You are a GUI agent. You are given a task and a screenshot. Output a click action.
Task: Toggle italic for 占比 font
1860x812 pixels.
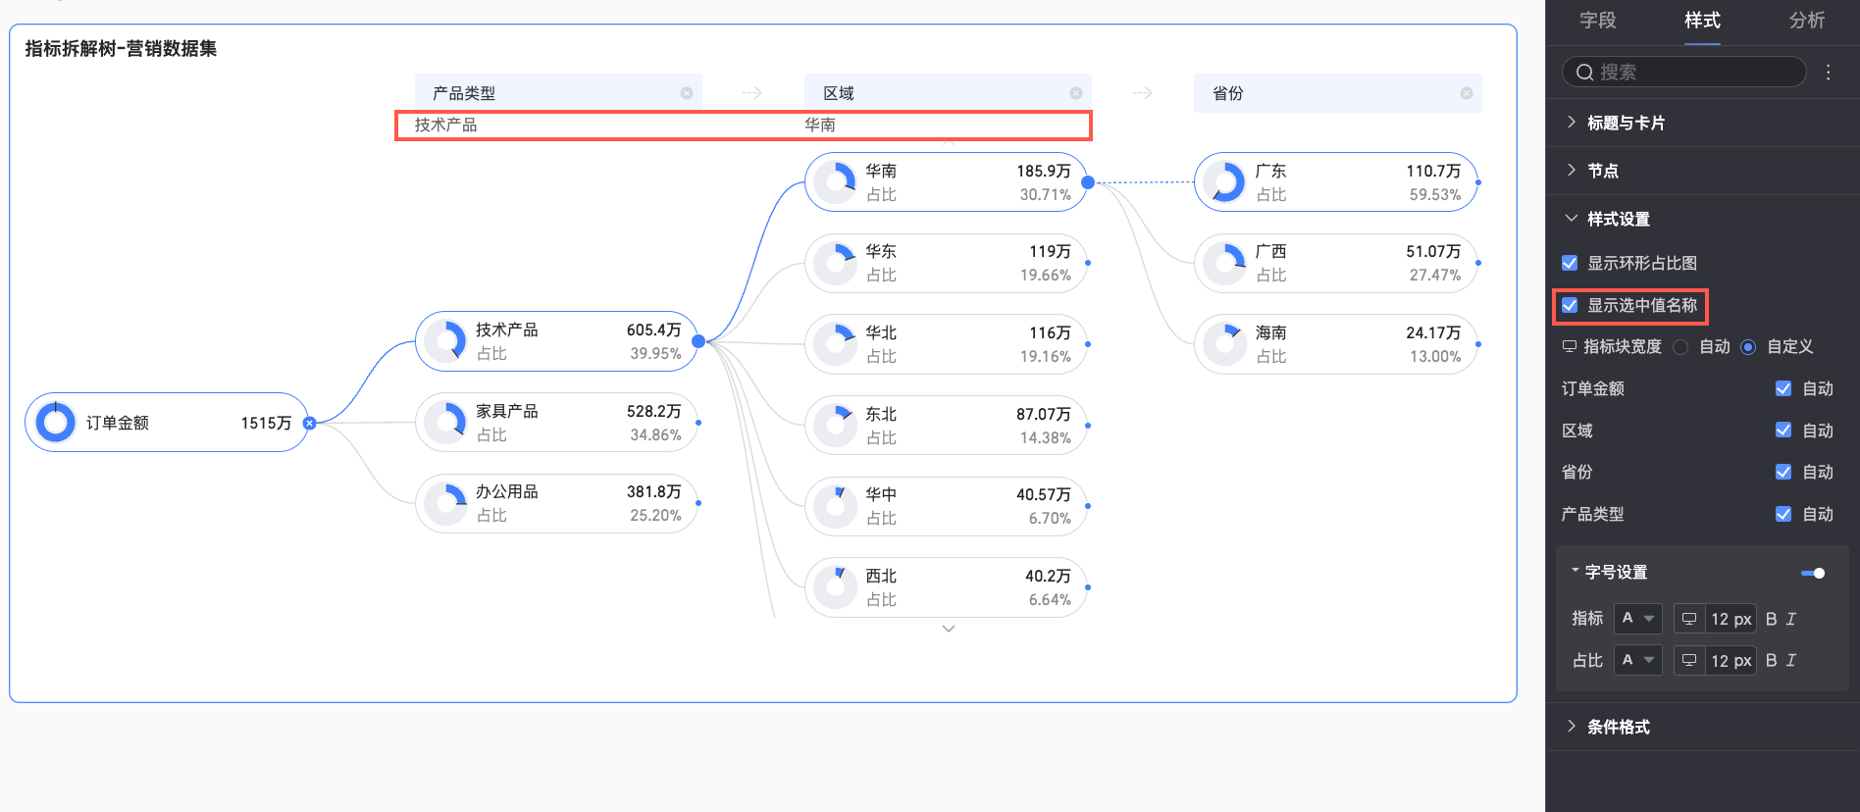(x=1791, y=661)
